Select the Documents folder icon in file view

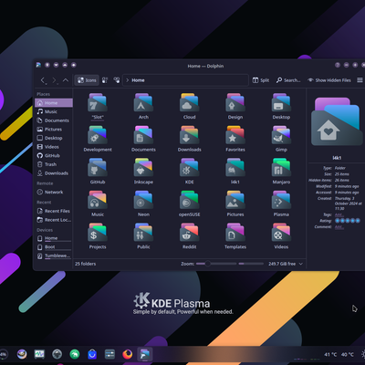click(143, 135)
